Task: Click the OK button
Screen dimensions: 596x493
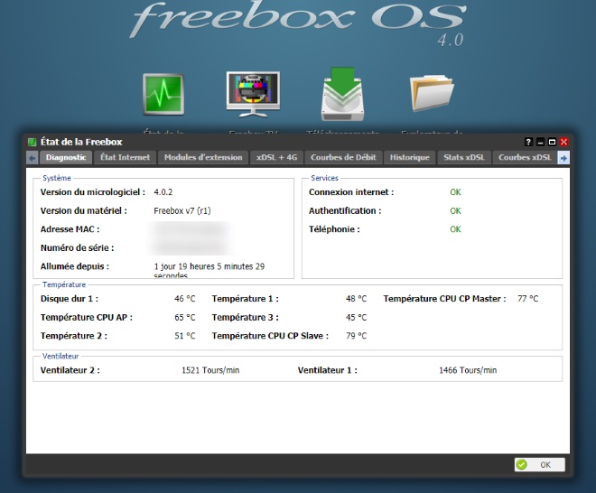Action: pos(540,464)
